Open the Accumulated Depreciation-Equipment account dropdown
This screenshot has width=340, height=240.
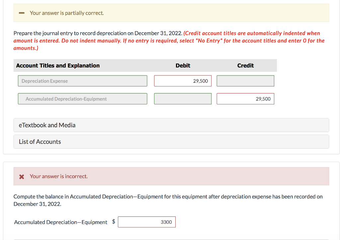82,99
